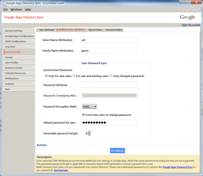Open Google Apps Configuration section

[19, 36]
